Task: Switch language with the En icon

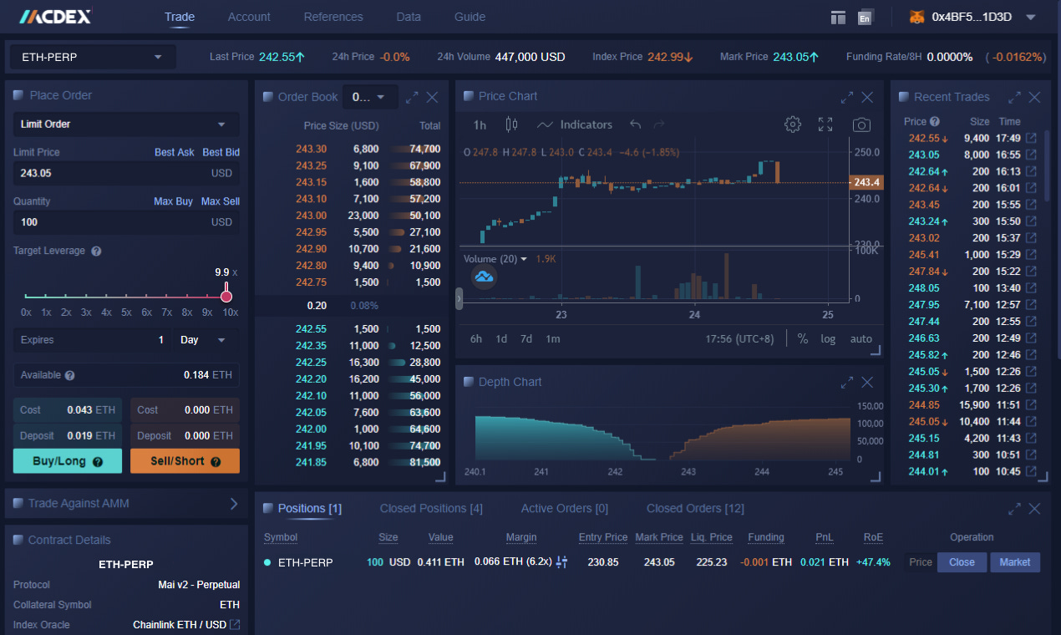Action: coord(865,17)
